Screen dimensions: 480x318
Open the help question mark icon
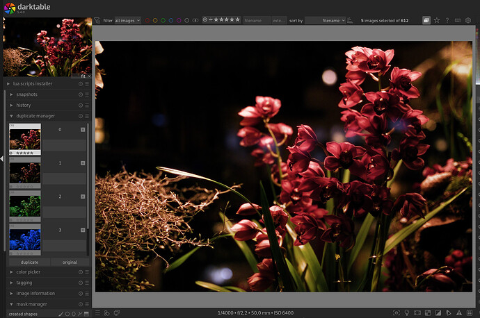pos(447,21)
